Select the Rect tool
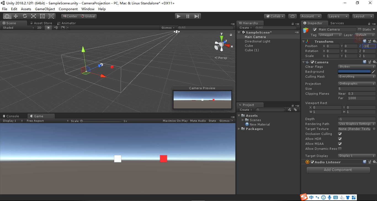377x201 pixels. point(42,16)
